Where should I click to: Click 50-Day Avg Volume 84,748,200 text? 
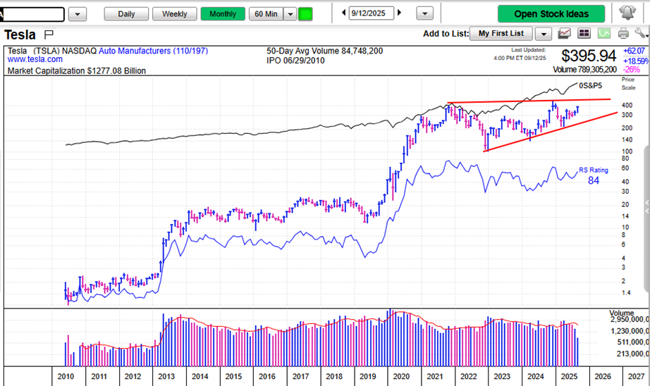(324, 51)
